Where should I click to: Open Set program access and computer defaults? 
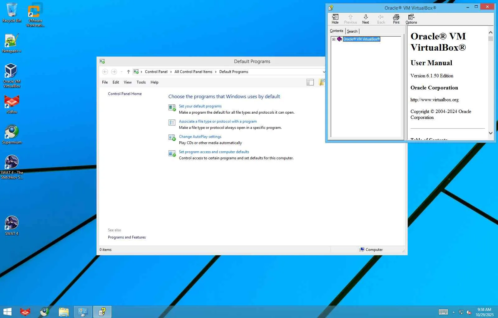click(x=214, y=152)
